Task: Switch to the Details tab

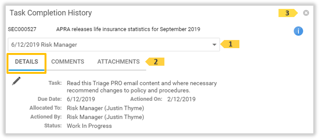Action: click(27, 62)
